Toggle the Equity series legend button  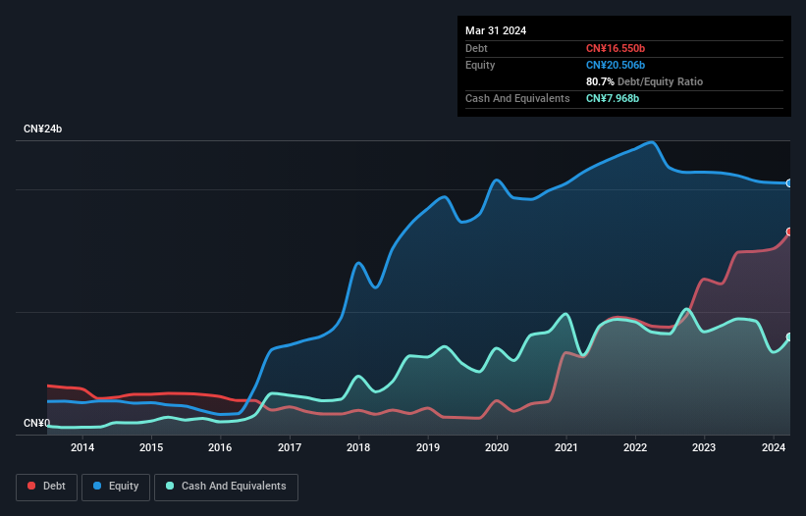coord(116,487)
